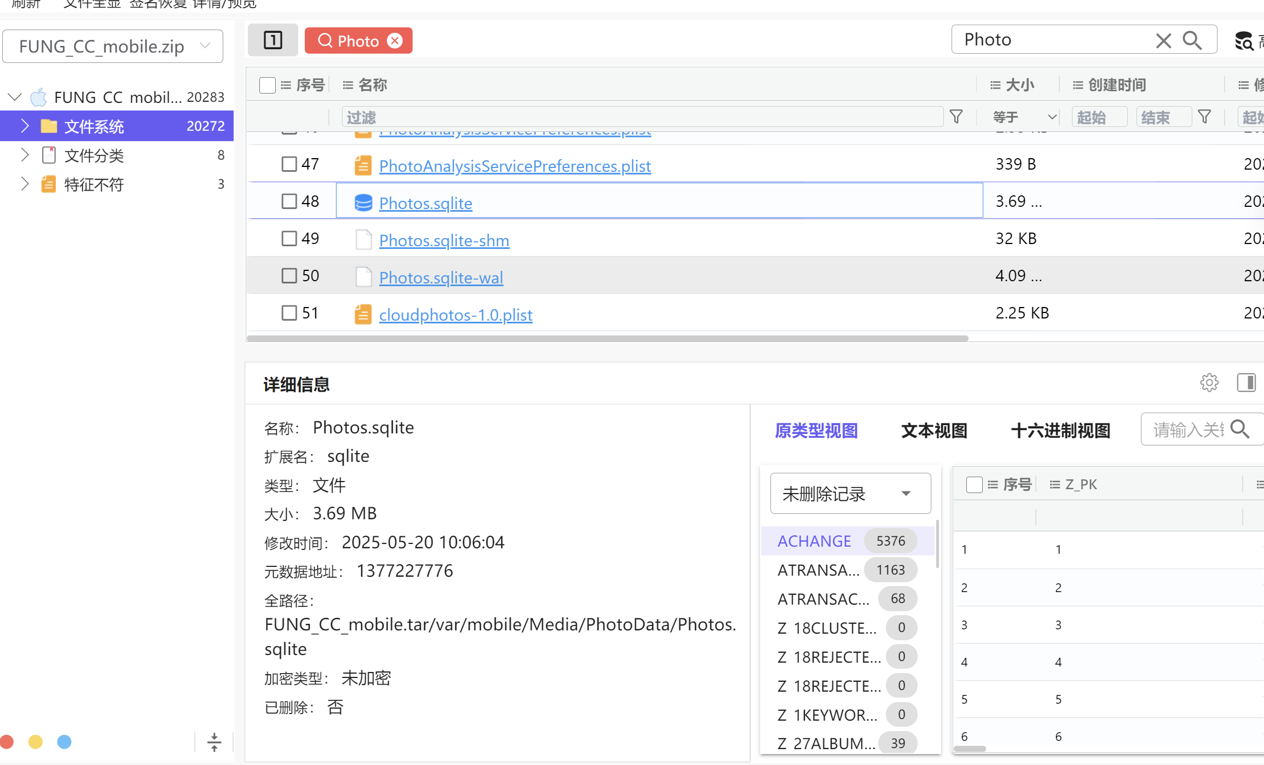Click the advanced search database icon
1264x765 pixels.
(x=1244, y=40)
